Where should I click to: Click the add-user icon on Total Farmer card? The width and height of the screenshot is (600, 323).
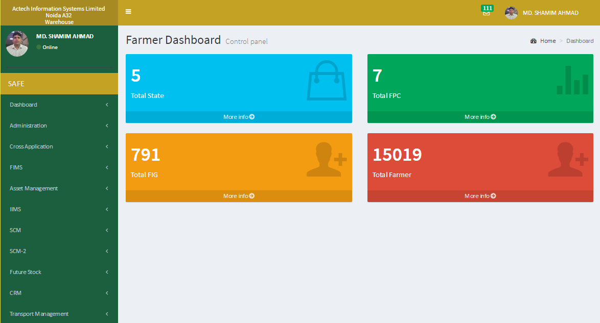click(568, 159)
